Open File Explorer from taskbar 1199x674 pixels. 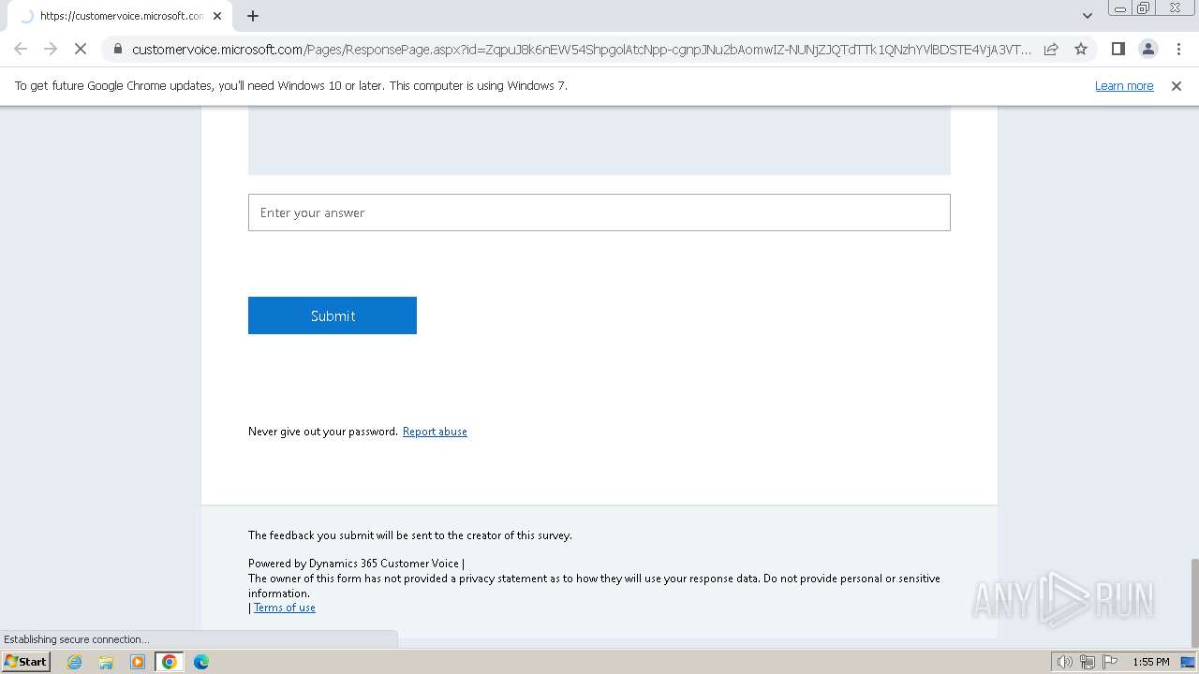106,662
